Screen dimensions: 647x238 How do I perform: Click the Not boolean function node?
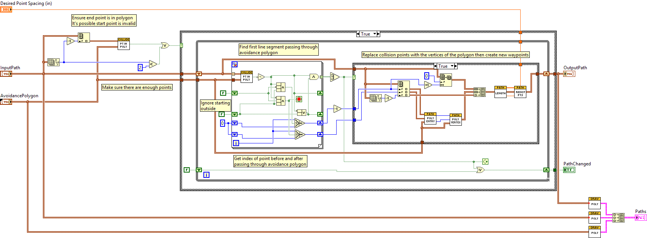pyautogui.click(x=261, y=77)
